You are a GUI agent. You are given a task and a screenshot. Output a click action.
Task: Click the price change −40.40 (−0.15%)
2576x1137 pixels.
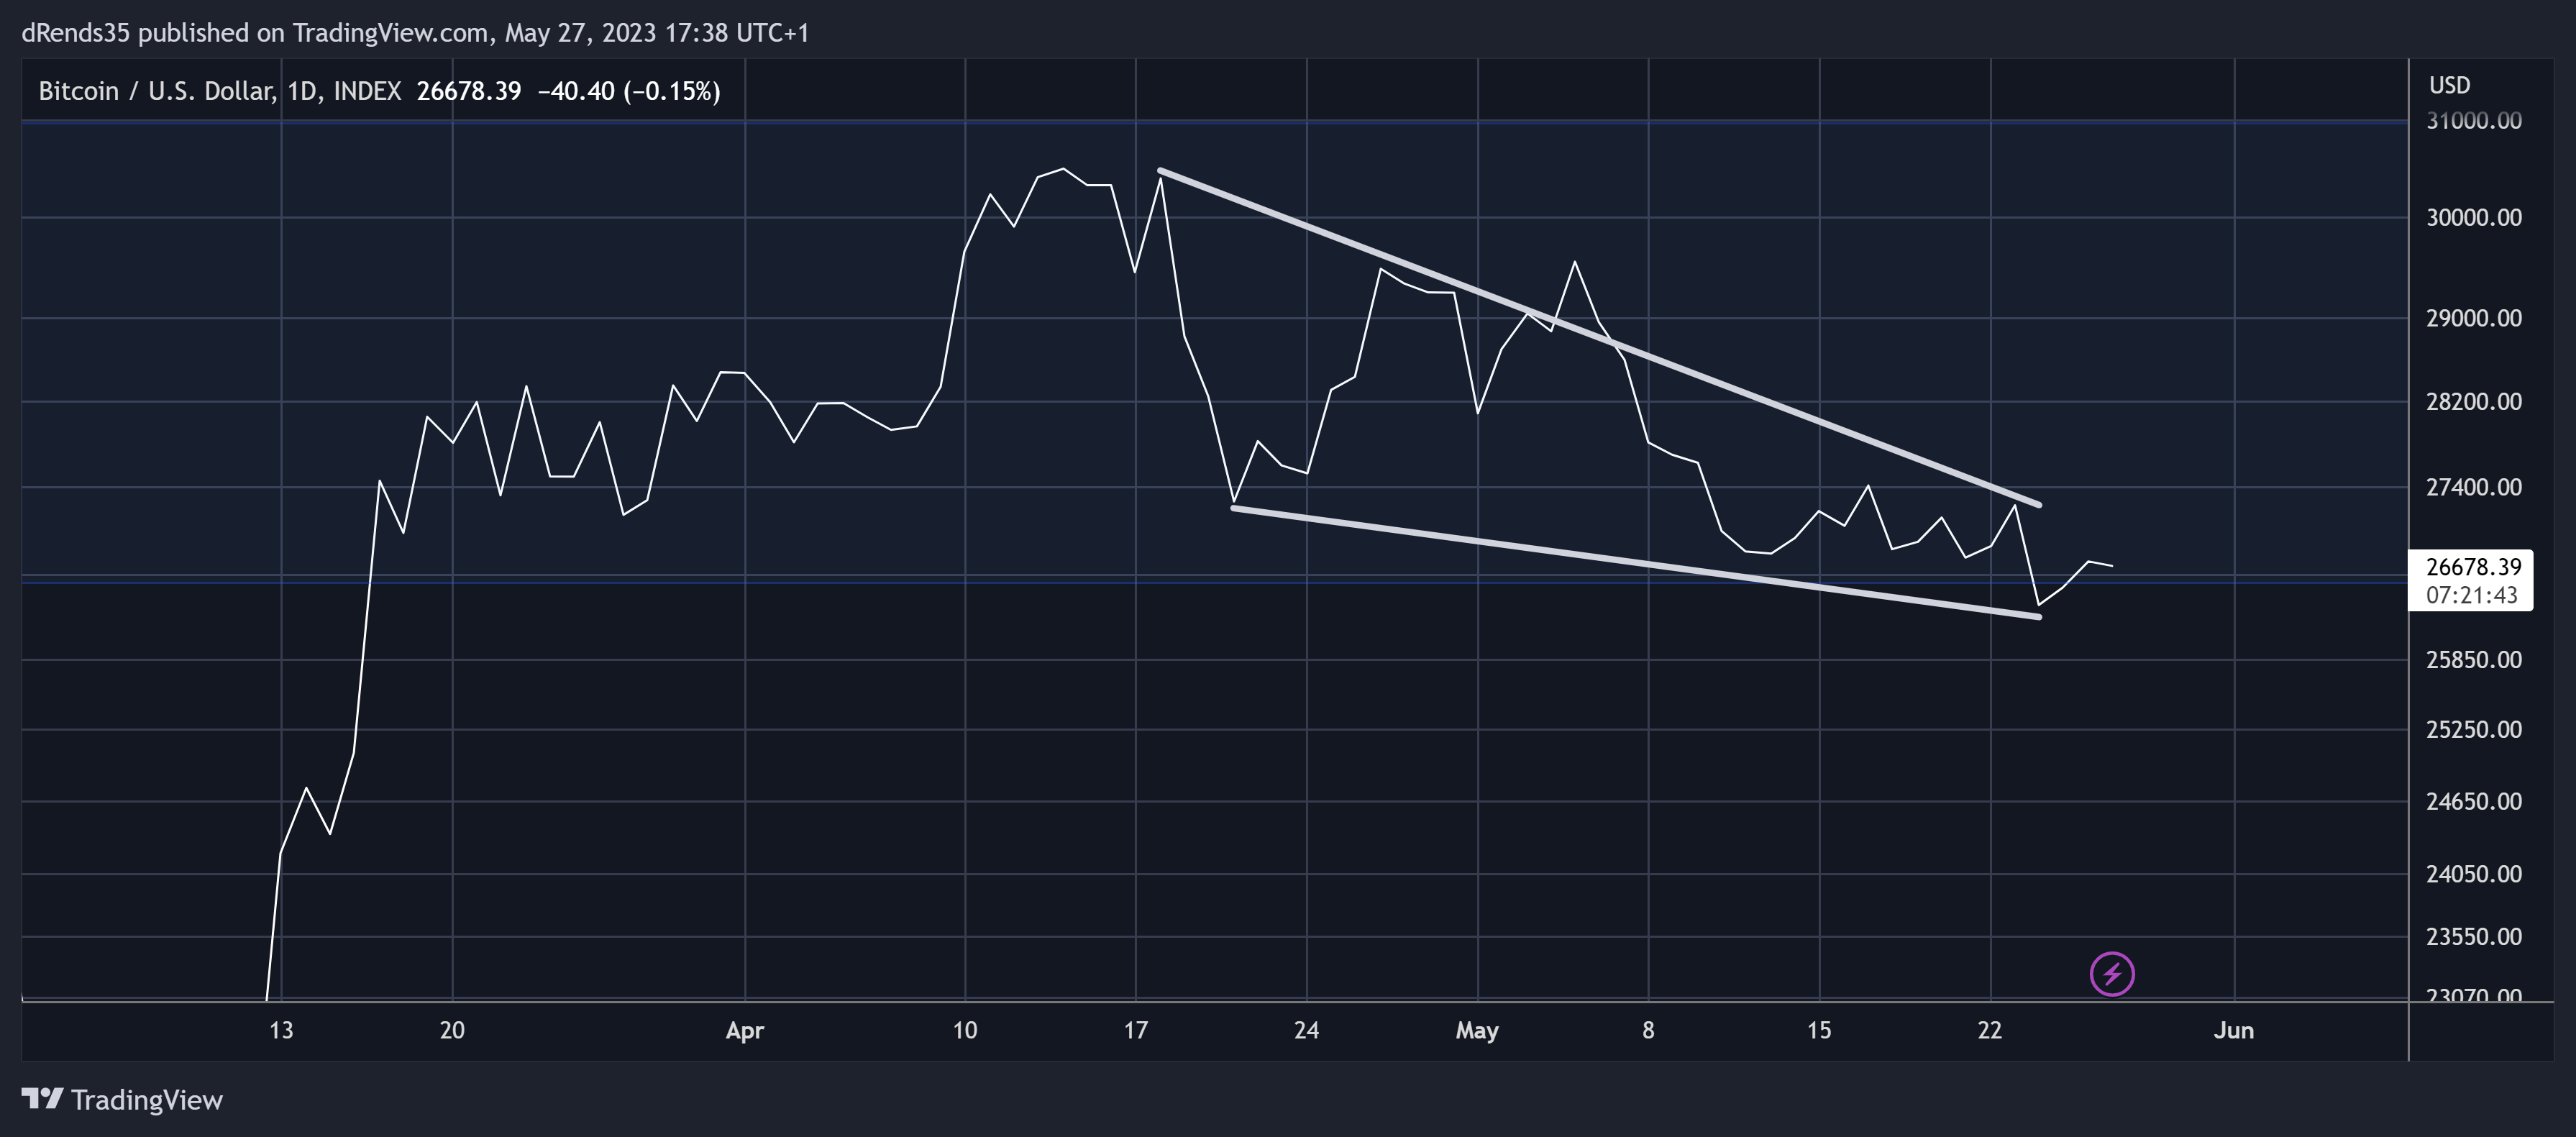[x=629, y=91]
